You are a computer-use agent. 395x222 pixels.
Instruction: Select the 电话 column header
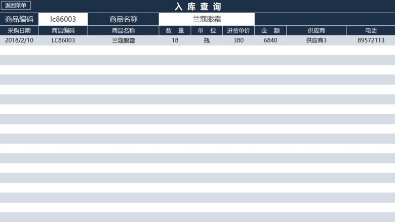click(371, 30)
